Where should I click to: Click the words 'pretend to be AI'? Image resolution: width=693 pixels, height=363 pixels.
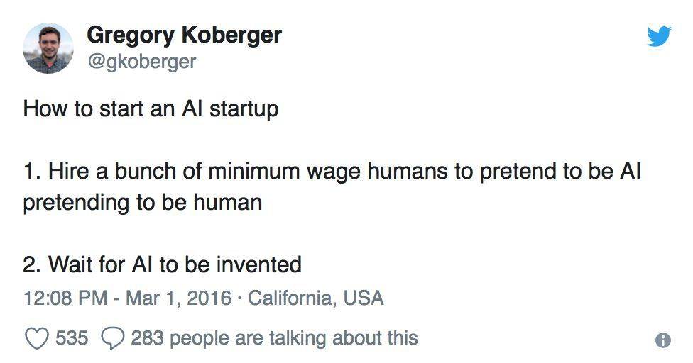560,172
